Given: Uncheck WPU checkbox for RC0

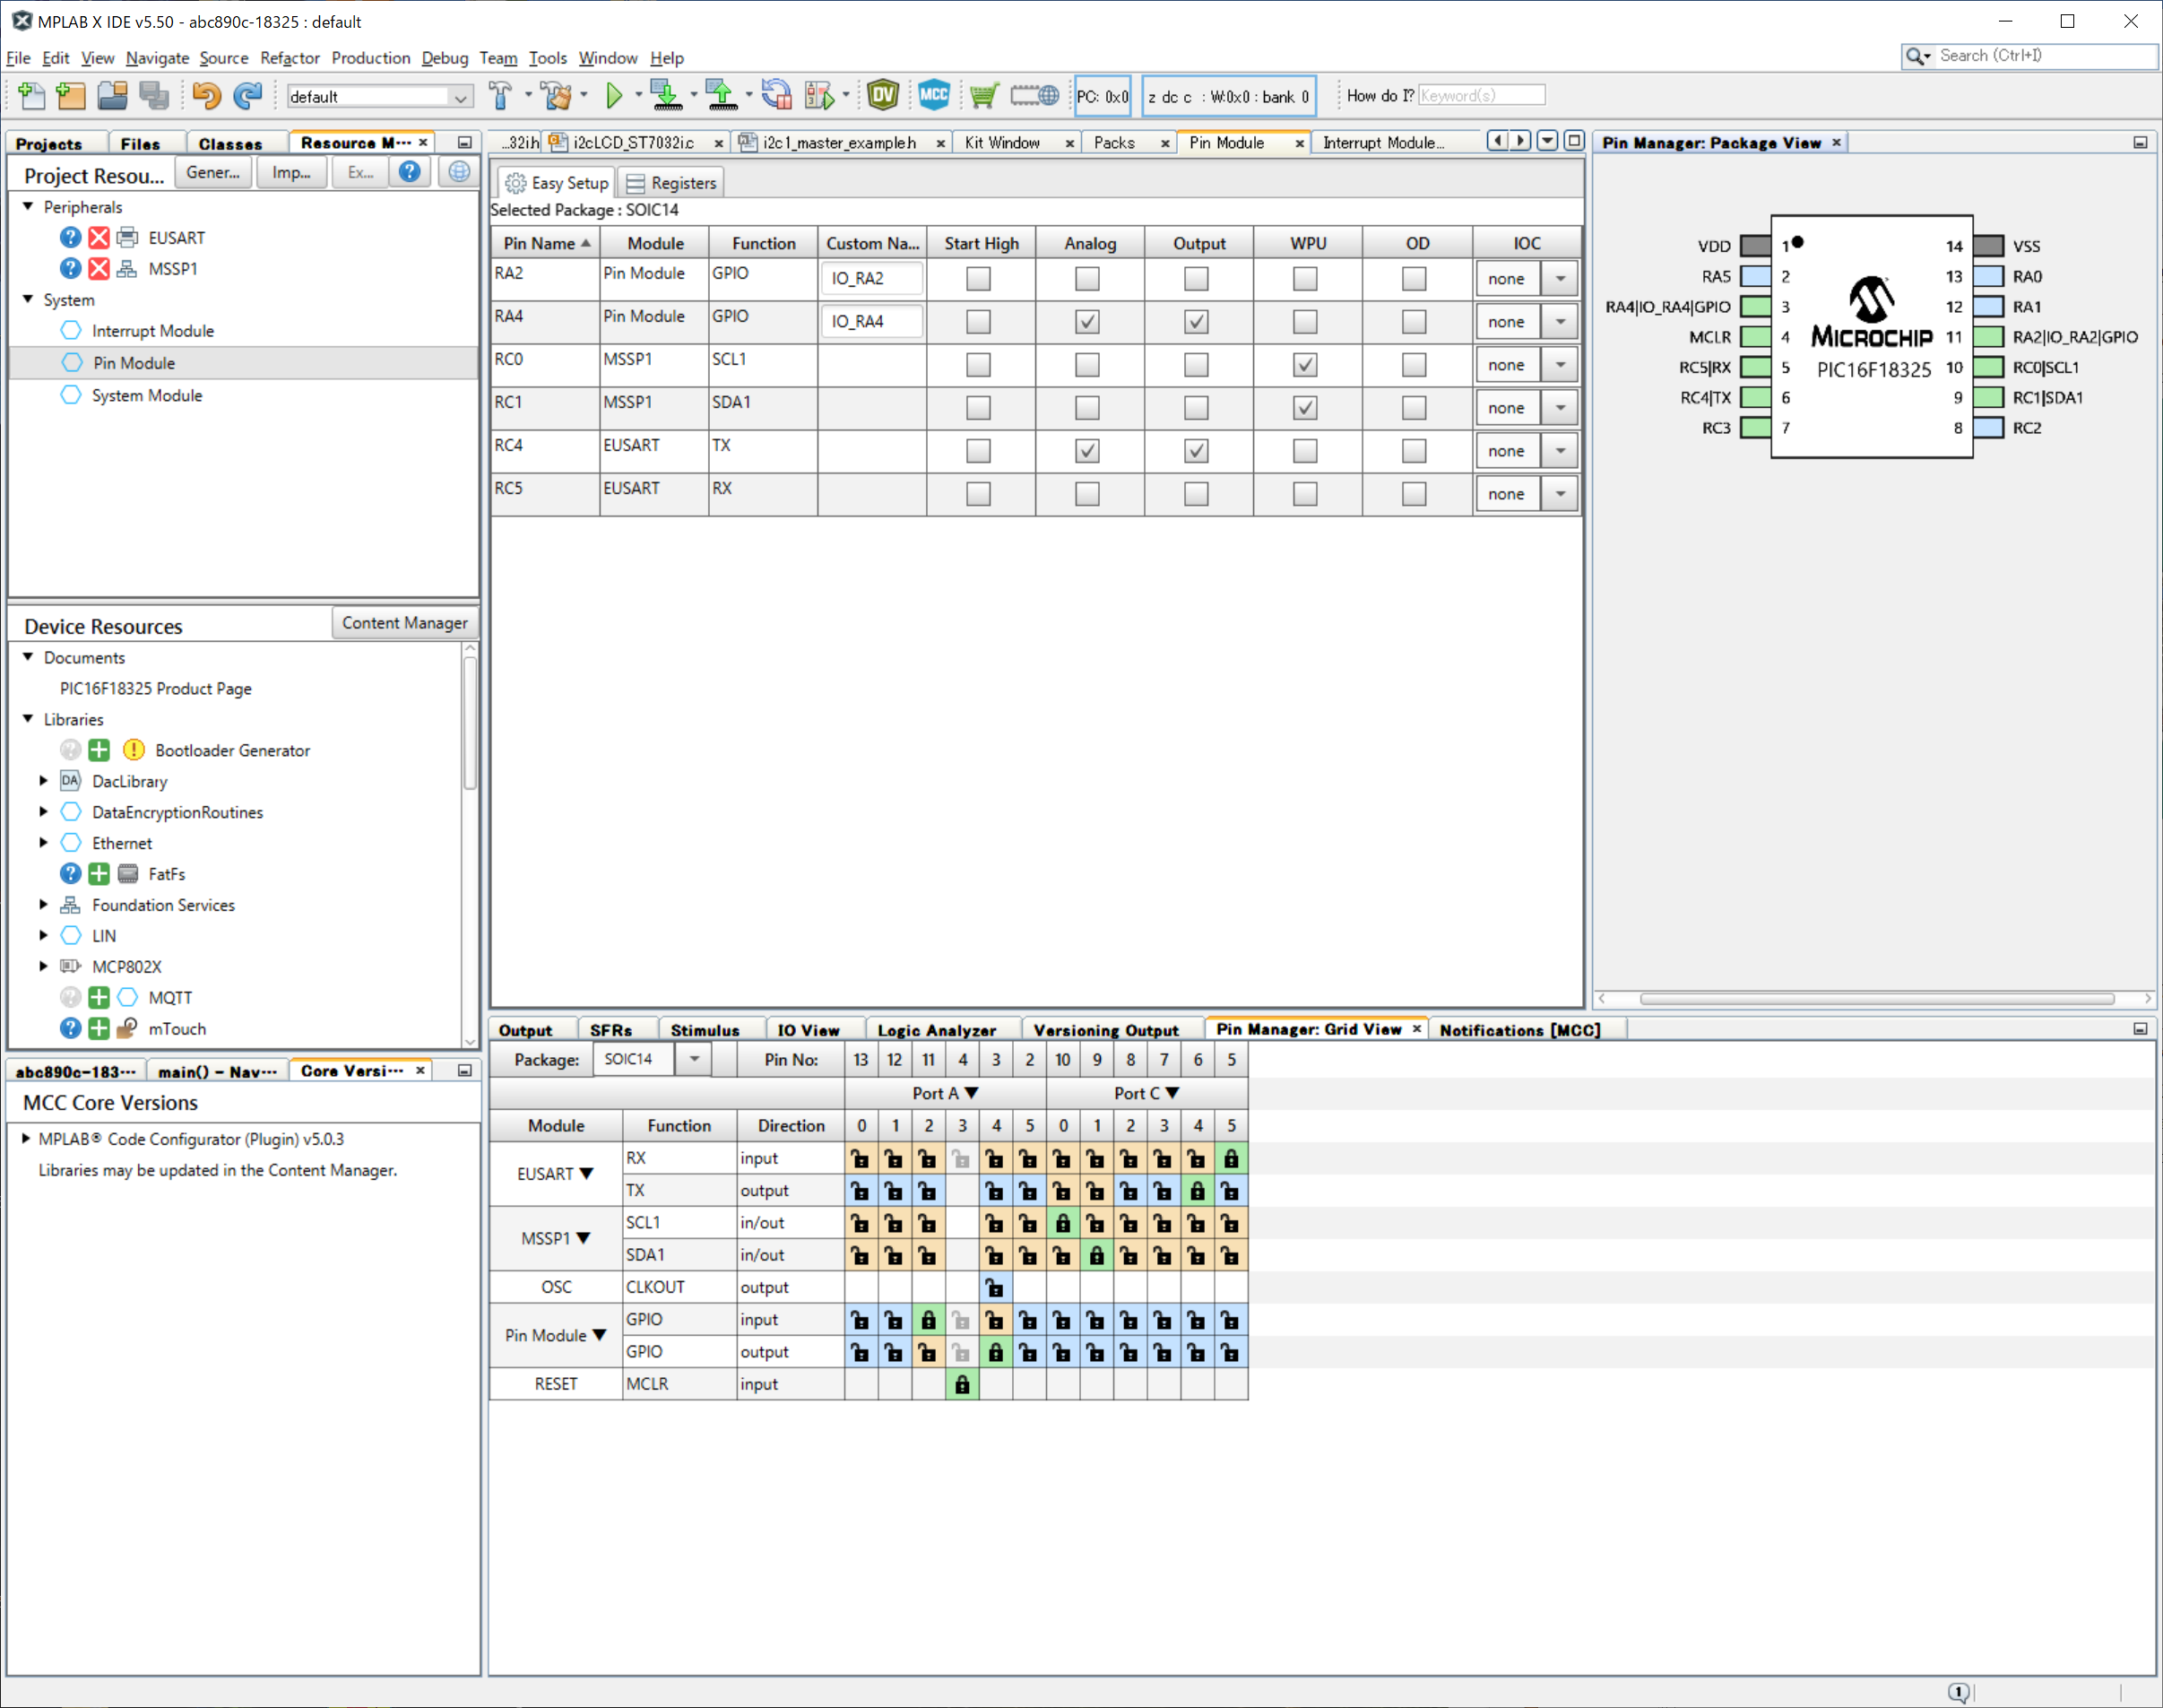Looking at the screenshot, I should 1305,365.
